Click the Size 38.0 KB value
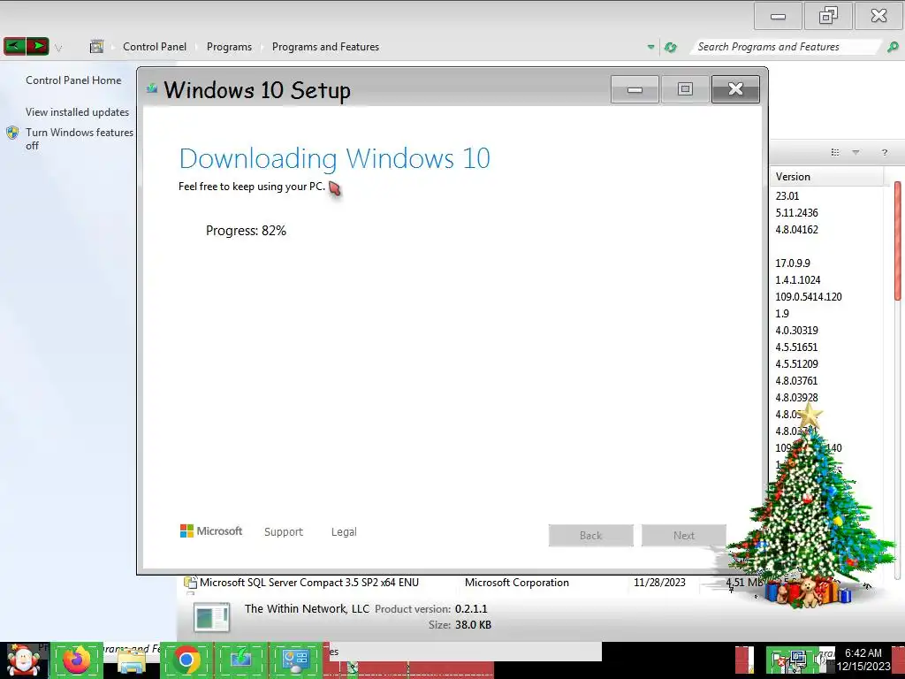 [473, 625]
